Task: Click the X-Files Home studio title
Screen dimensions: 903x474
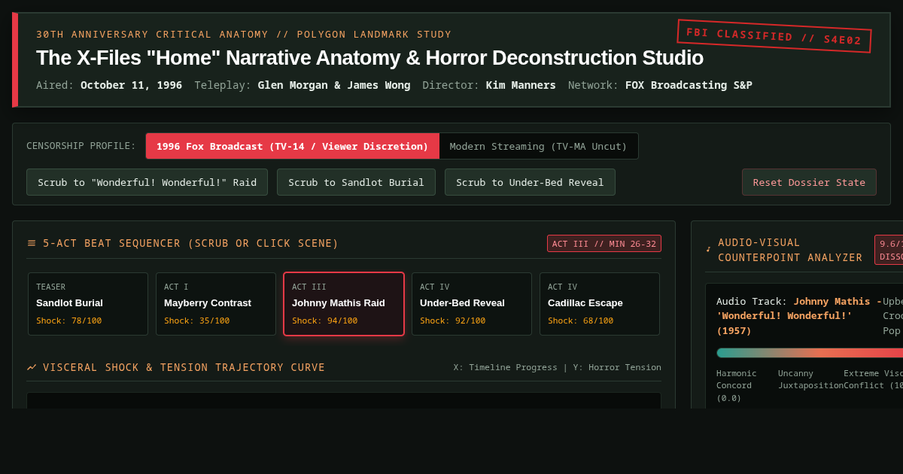Action: pos(369,58)
